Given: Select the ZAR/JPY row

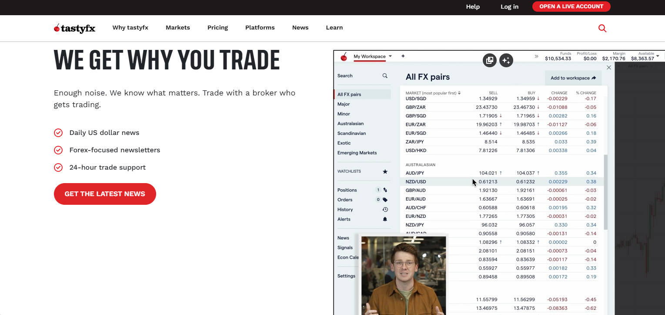Looking at the screenshot, I should (501, 142).
